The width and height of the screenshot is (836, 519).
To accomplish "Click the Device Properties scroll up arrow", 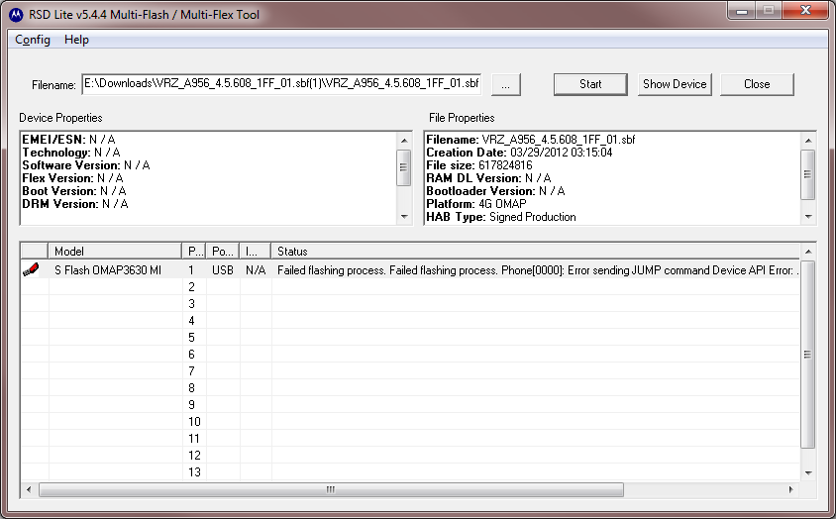I will tap(404, 141).
